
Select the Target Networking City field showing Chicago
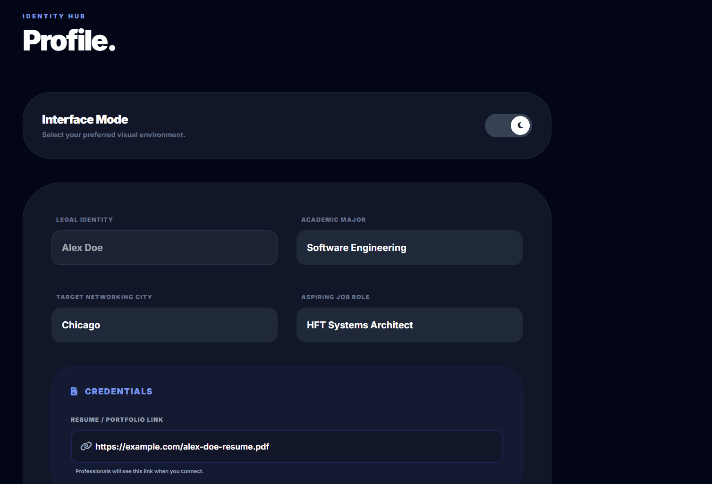[164, 325]
